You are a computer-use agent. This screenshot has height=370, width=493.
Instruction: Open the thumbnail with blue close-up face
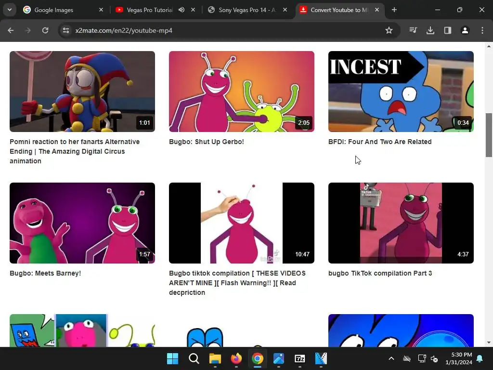coord(401,330)
